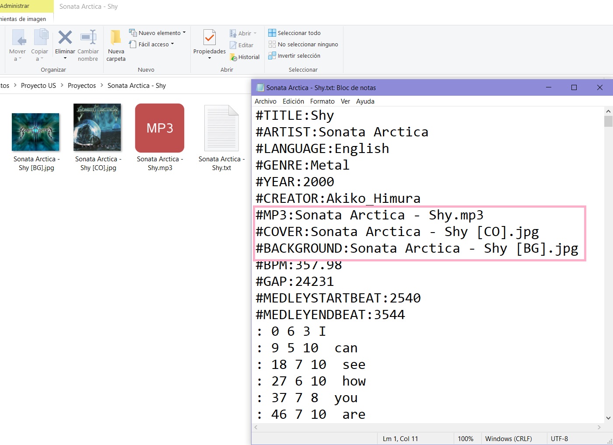Open Propiedades in the ribbon
This screenshot has height=445, width=613.
(210, 38)
